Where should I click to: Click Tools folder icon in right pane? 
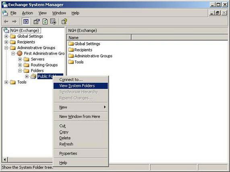[x=71, y=62]
